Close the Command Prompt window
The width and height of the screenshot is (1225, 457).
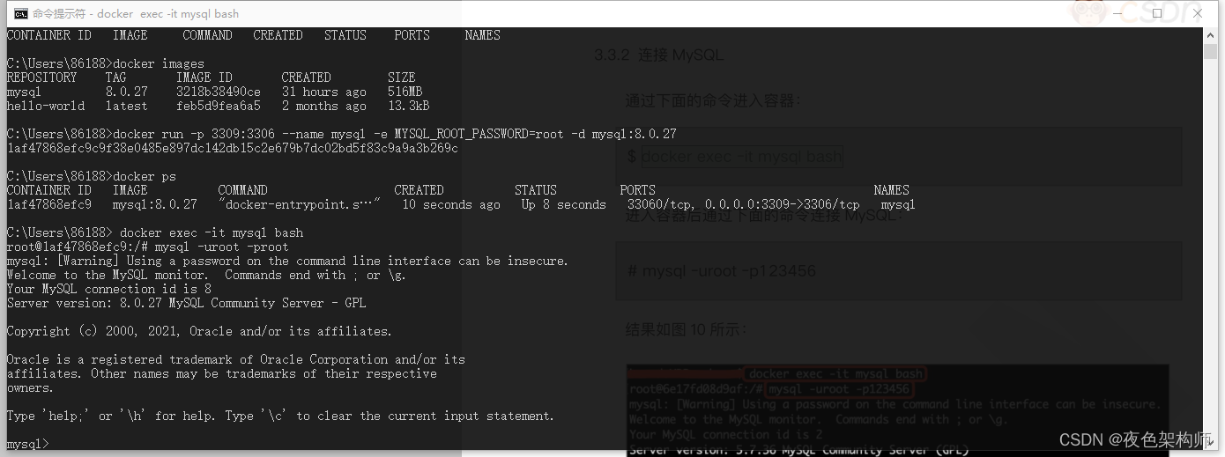point(1198,13)
